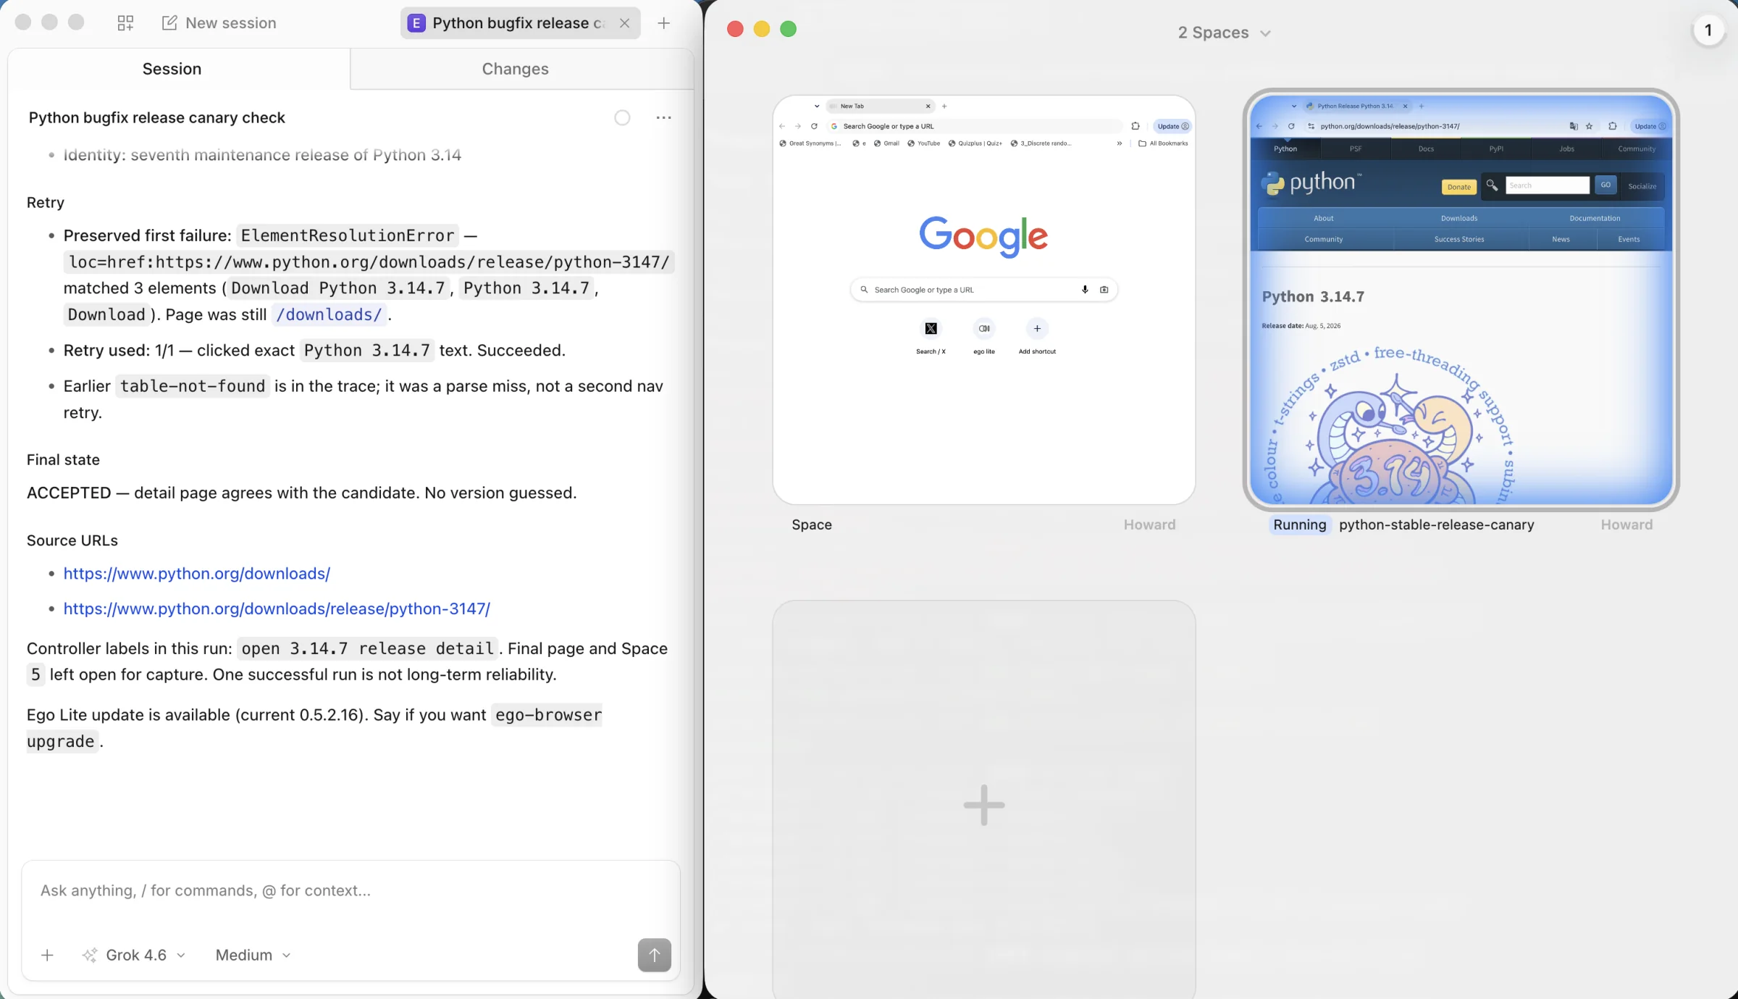Click the camera lens icon in Google thumbnail
The height and width of the screenshot is (999, 1738).
(1104, 290)
